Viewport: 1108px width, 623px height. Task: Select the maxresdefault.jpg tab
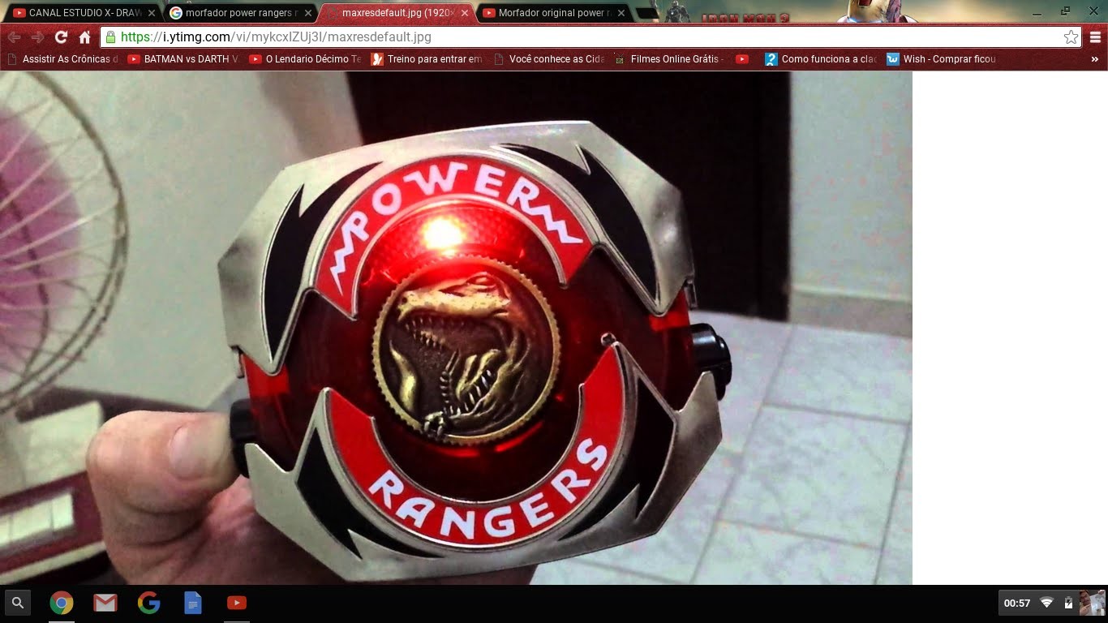coord(397,13)
